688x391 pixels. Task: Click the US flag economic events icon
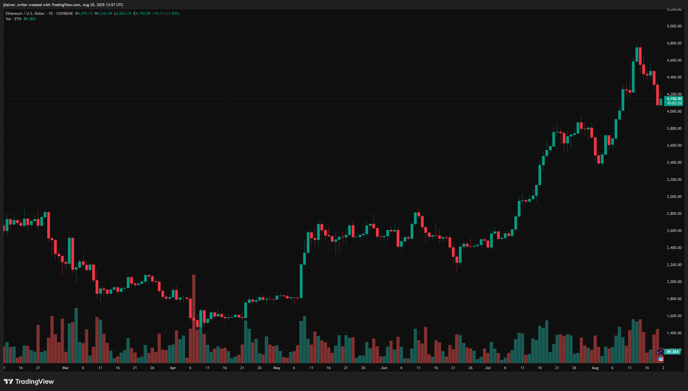click(x=661, y=359)
